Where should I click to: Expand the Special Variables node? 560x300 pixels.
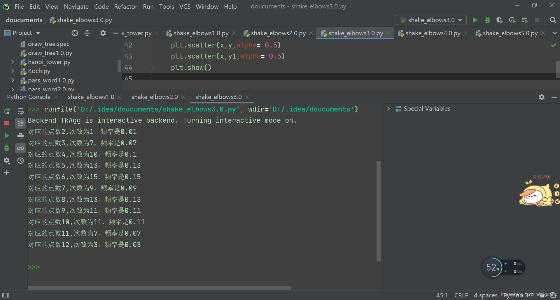[x=388, y=109]
